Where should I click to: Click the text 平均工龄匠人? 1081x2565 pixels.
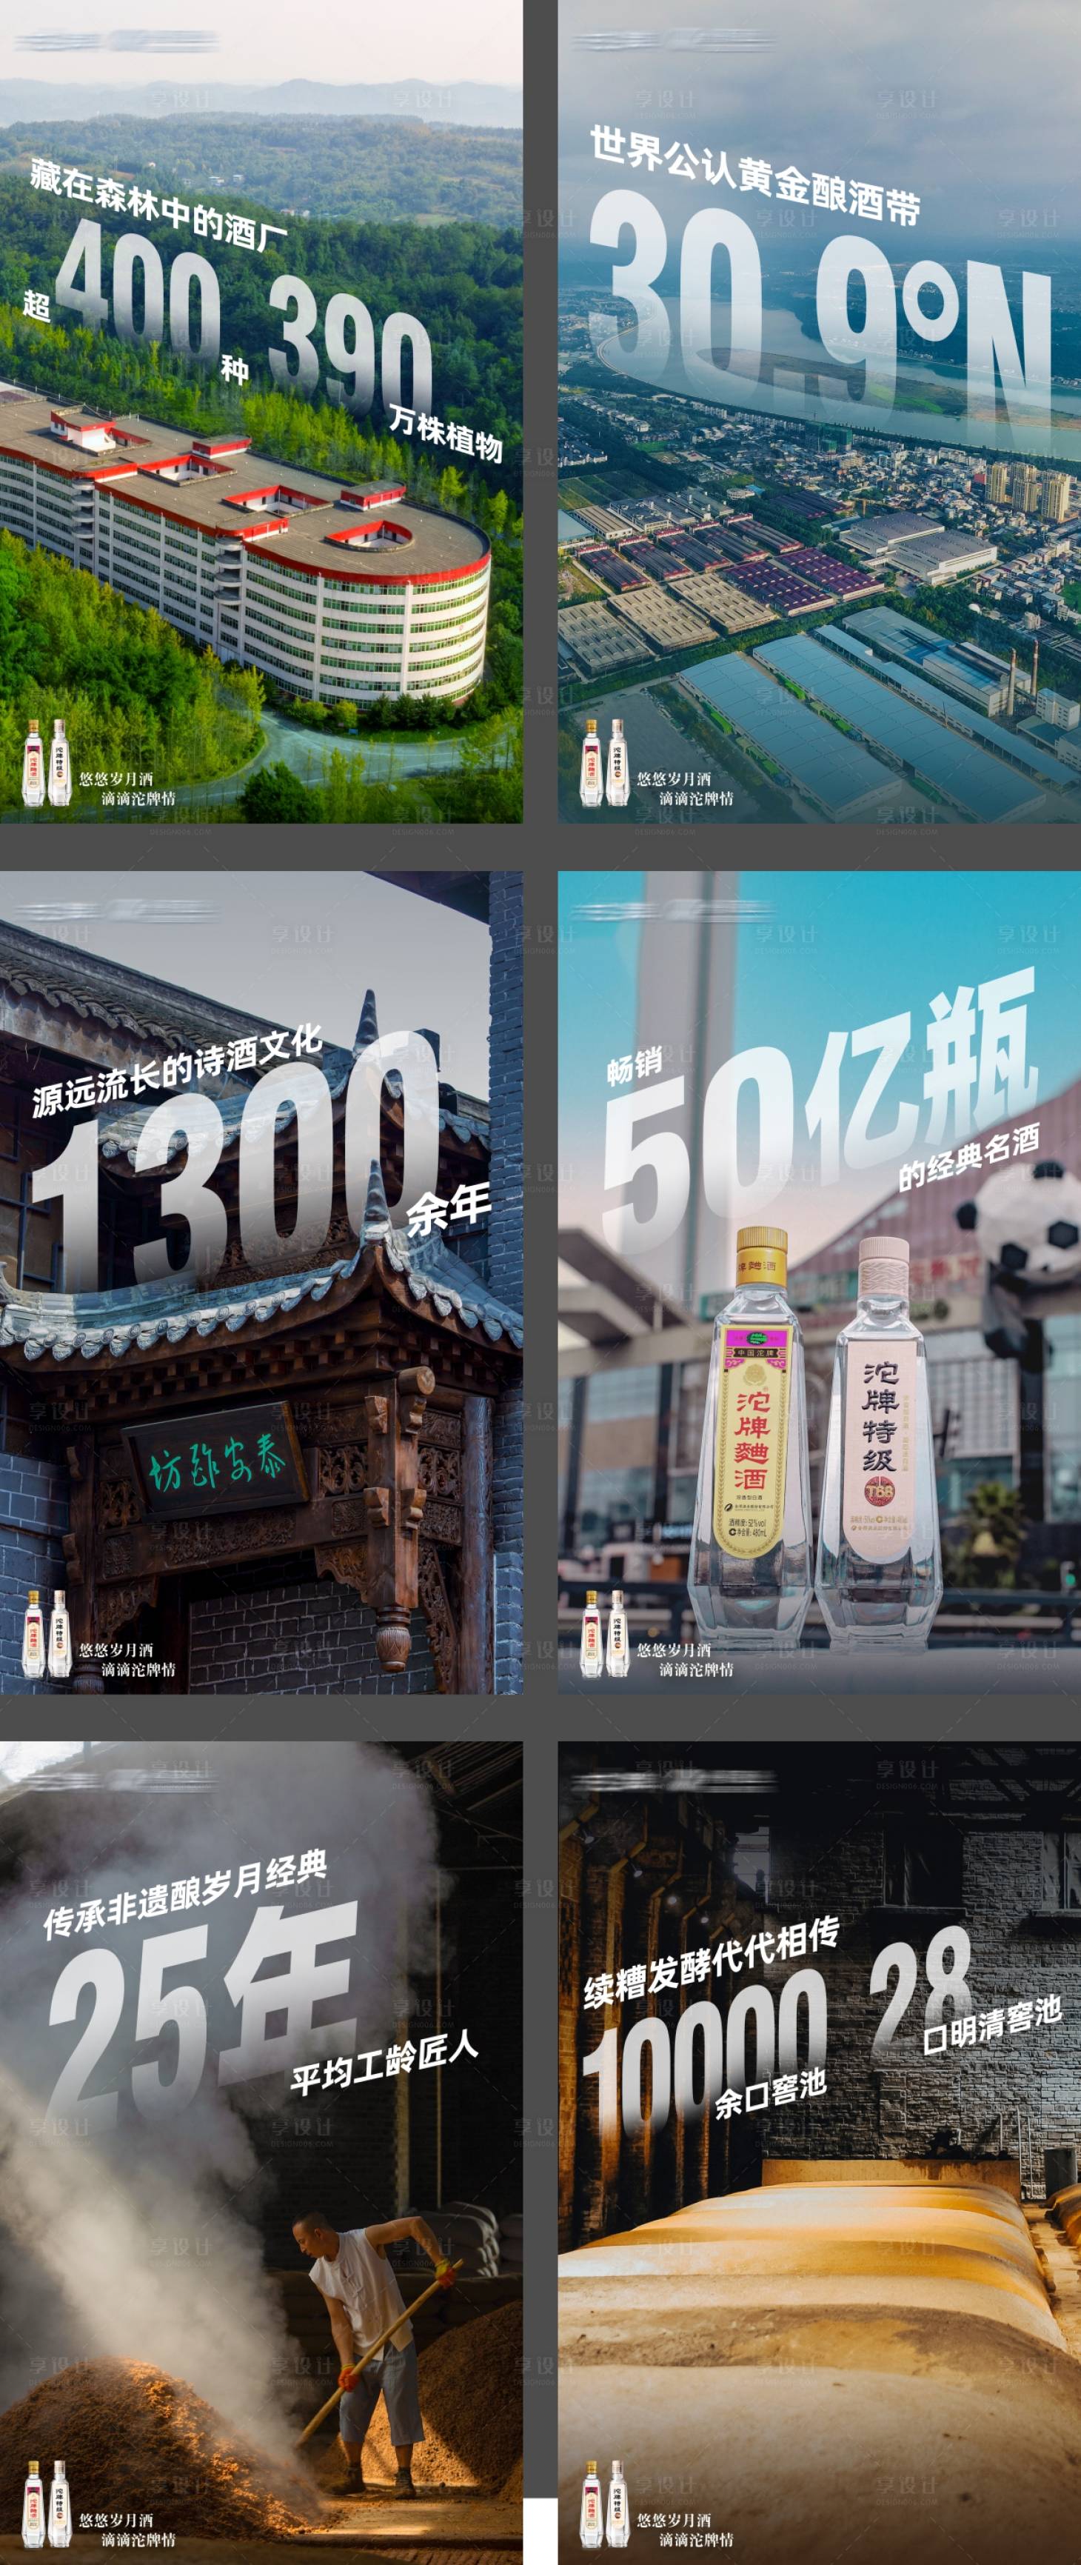384,2064
